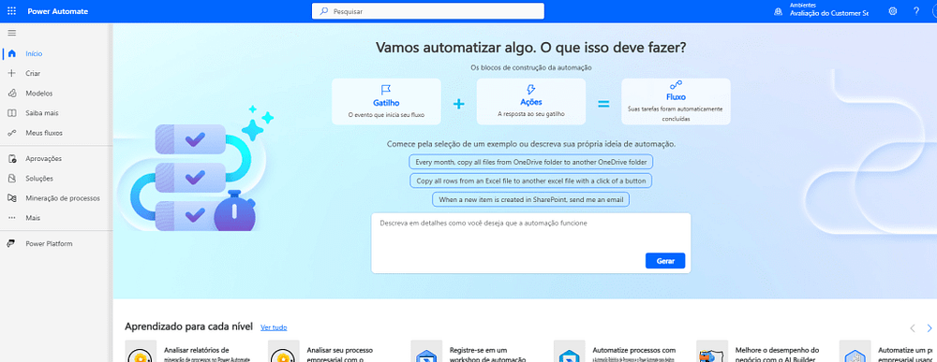Click the Fluxo connector icon
Viewport: 937px width, 362px height.
(x=676, y=85)
